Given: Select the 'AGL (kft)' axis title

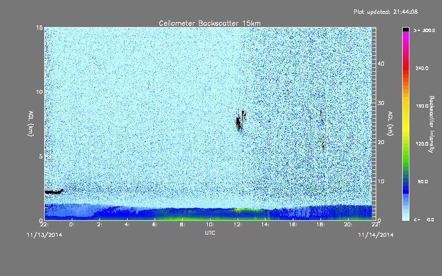Looking at the screenshot, I should tap(390, 123).
